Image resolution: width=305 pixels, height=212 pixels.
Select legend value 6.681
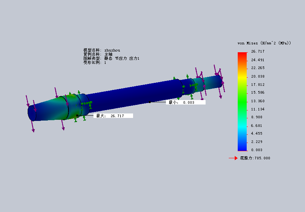coord(257,126)
